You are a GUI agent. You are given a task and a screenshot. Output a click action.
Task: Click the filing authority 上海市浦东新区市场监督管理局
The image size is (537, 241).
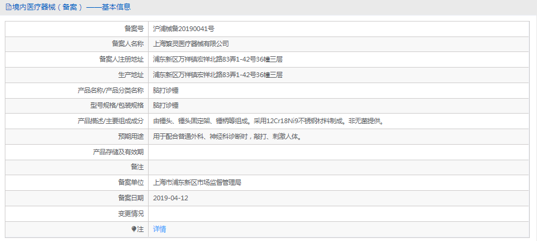click(197, 182)
